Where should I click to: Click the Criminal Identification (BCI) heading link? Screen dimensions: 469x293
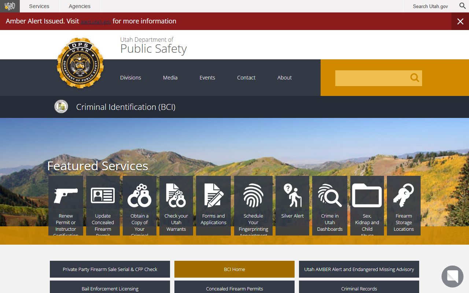coord(126,107)
